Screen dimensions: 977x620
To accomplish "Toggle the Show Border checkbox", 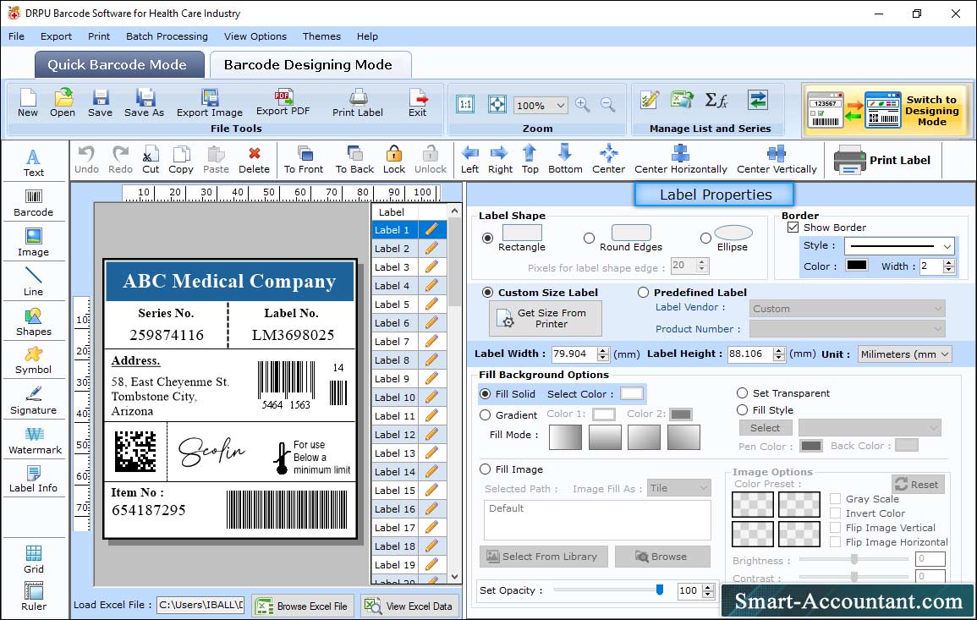I will (793, 228).
